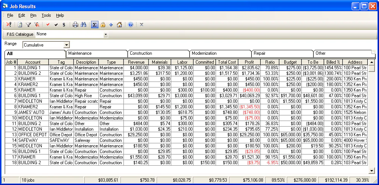Click the 1454.55% billed cell
379x185 pixels.
click(333, 68)
